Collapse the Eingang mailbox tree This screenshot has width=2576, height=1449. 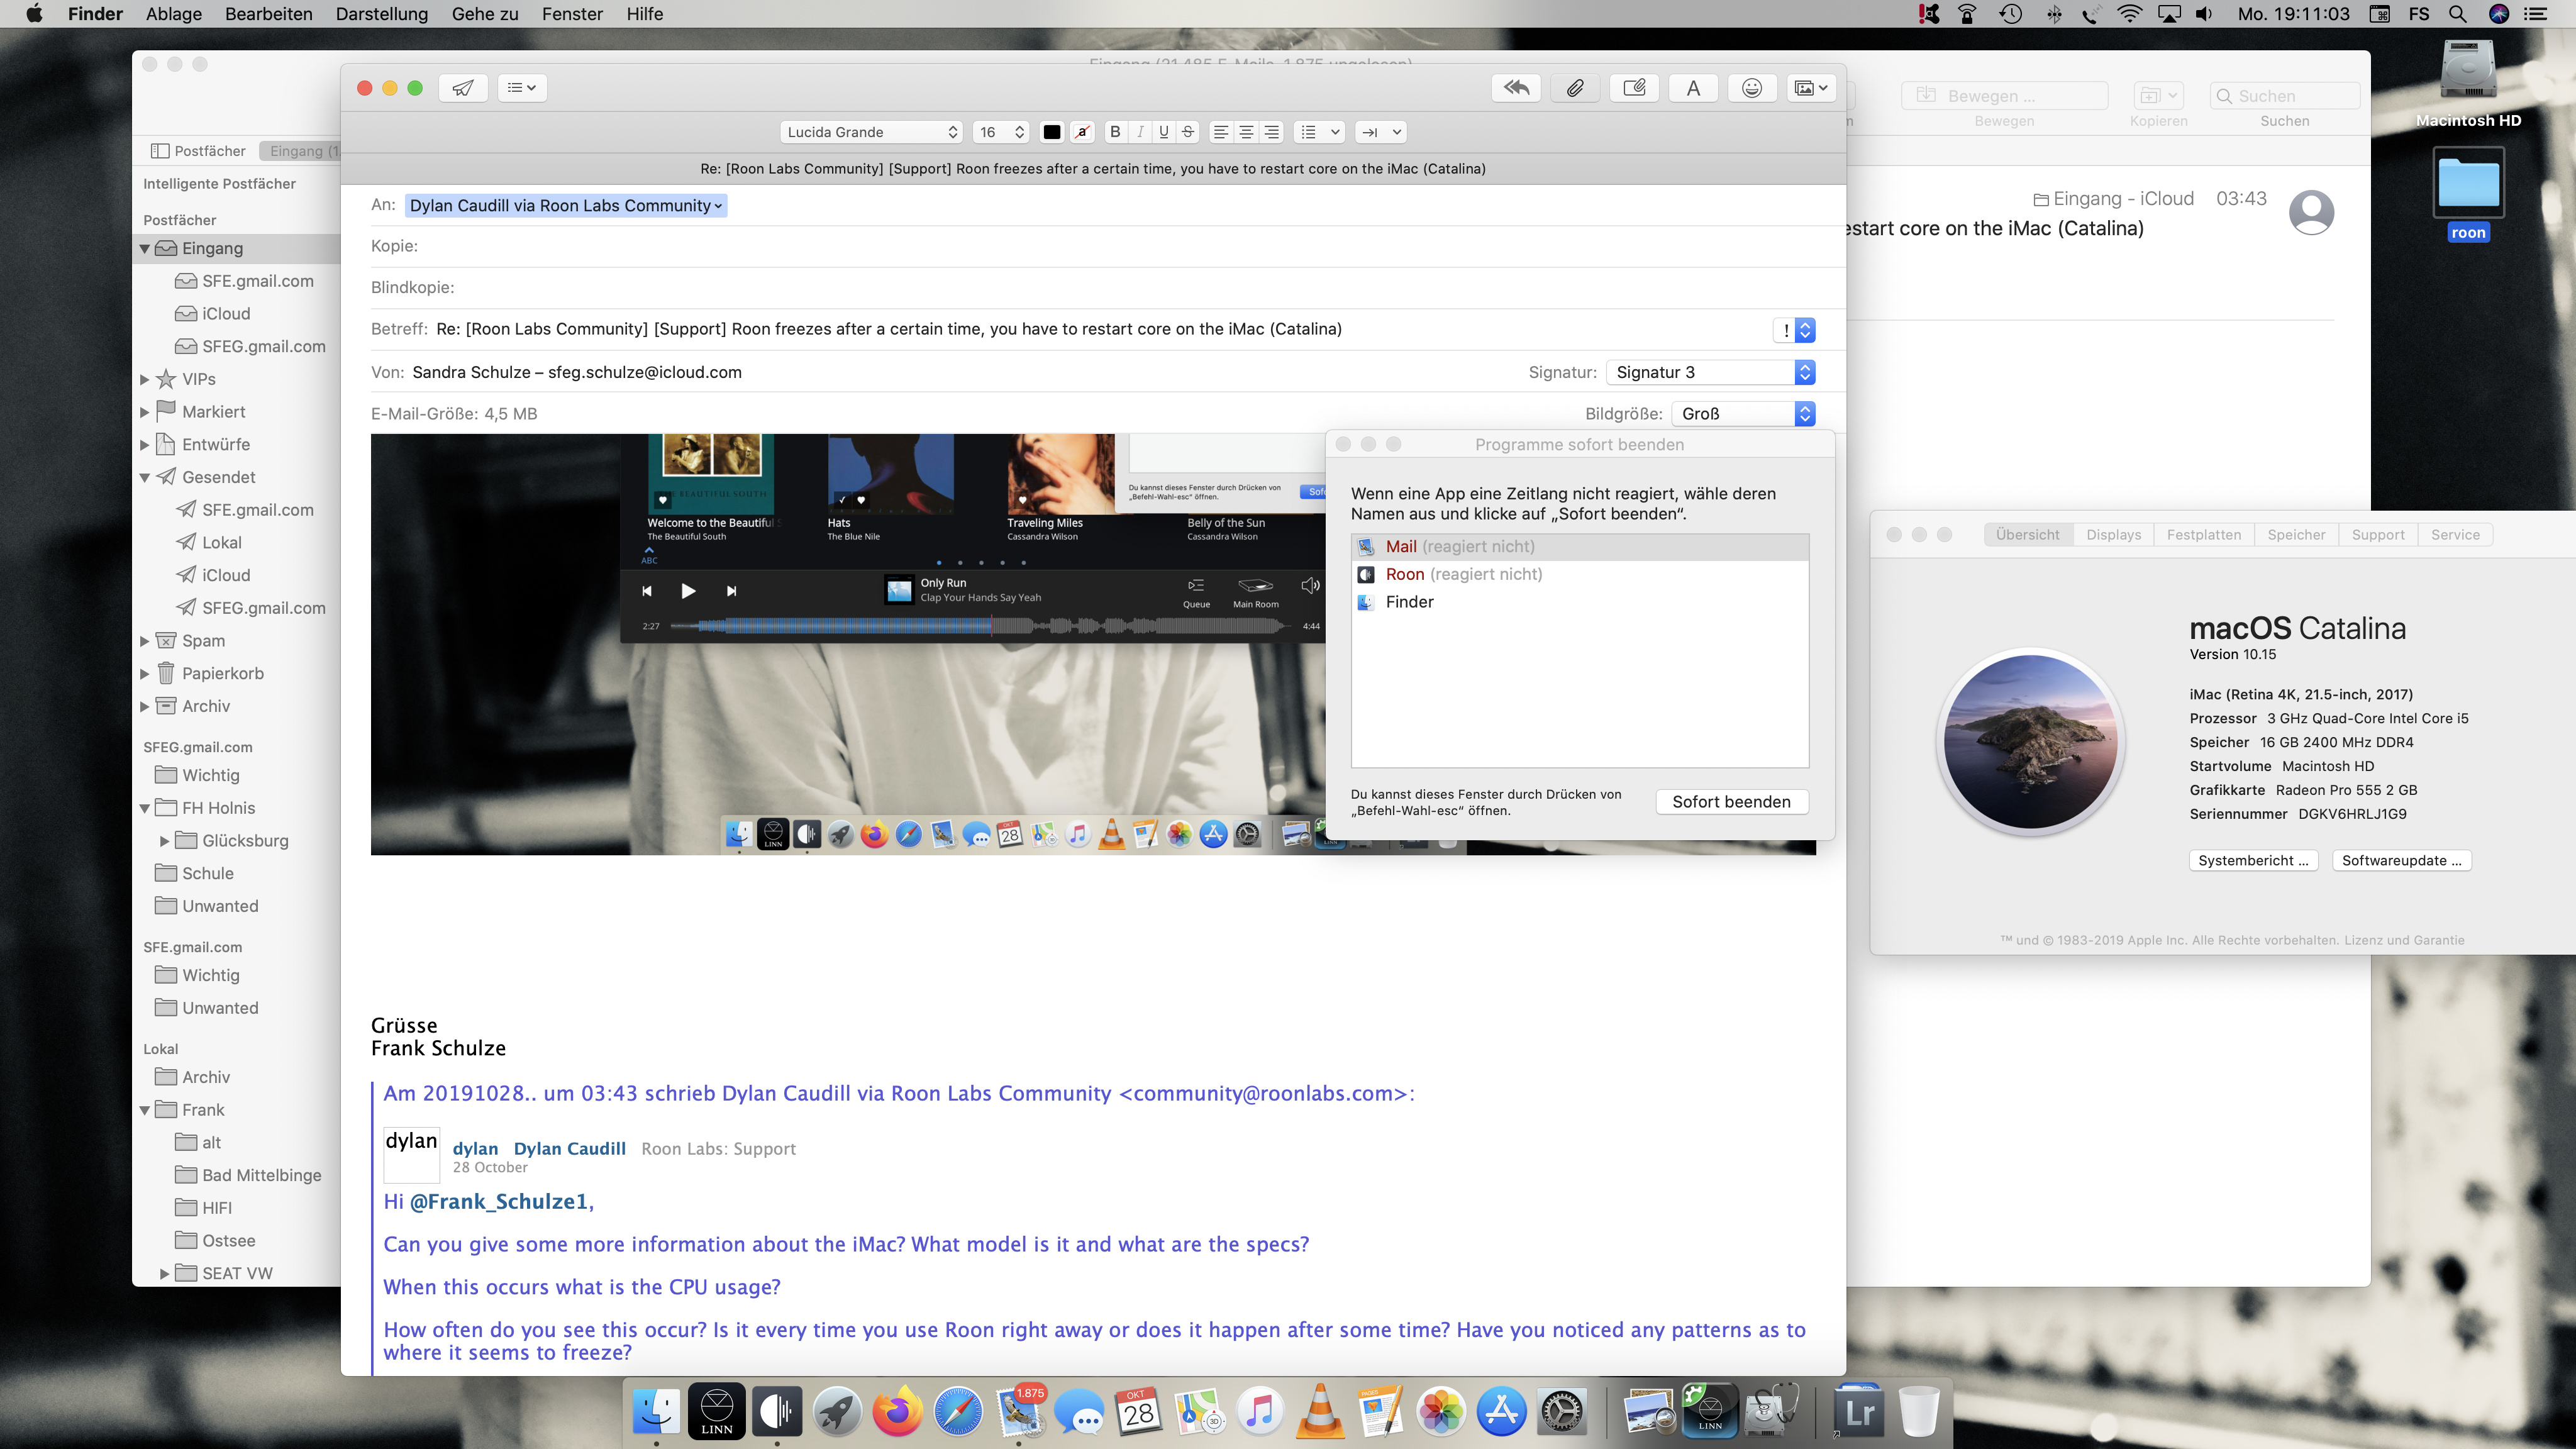[x=145, y=249]
